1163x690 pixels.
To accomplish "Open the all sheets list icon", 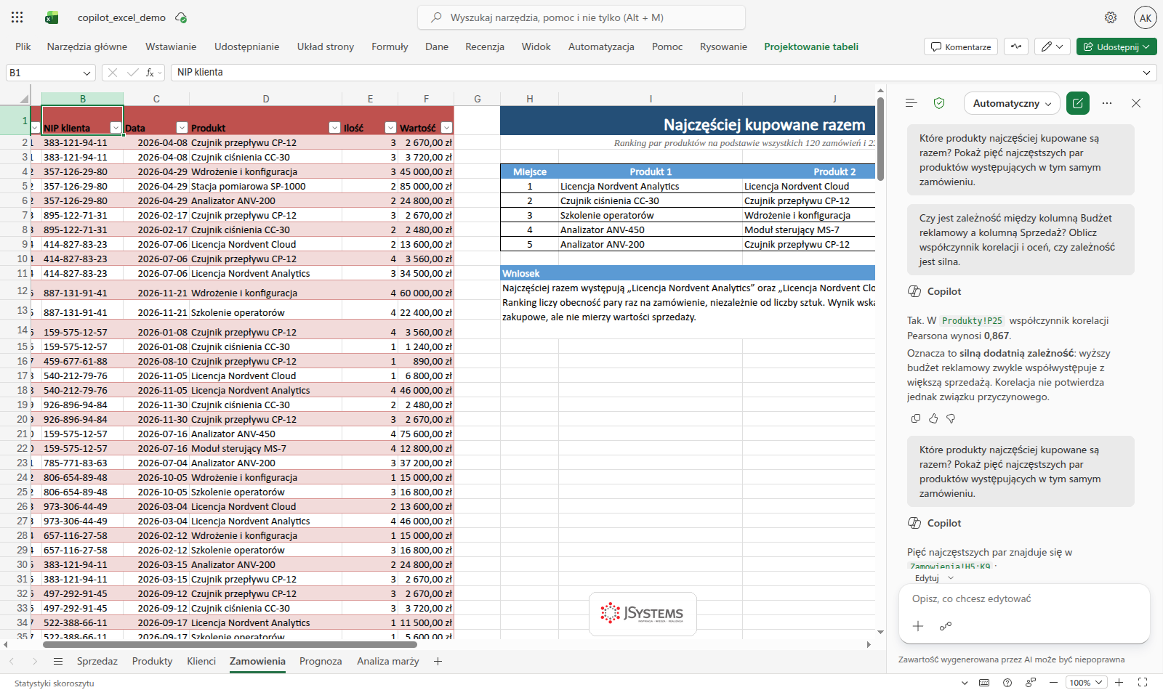I will [58, 661].
